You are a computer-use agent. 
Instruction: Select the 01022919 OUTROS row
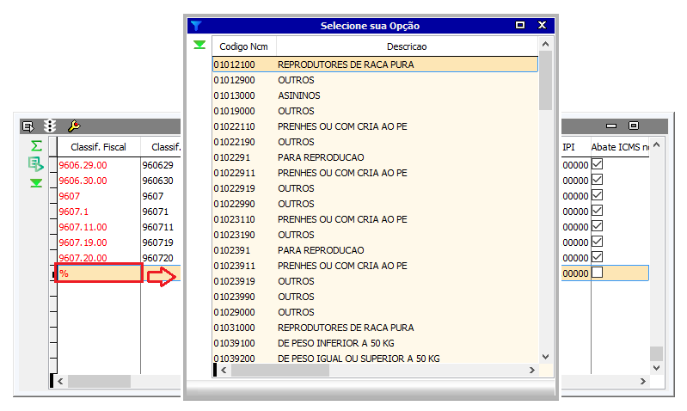pyautogui.click(x=375, y=188)
